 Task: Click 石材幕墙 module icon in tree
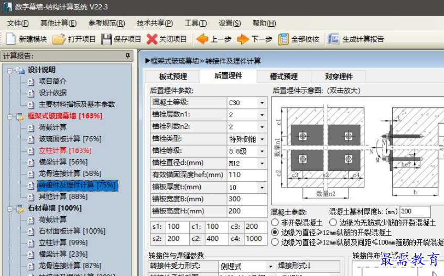20,208
